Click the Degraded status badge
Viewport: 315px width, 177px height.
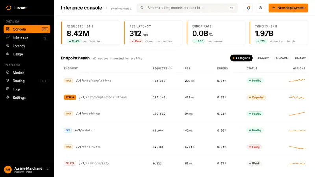coord(256,97)
